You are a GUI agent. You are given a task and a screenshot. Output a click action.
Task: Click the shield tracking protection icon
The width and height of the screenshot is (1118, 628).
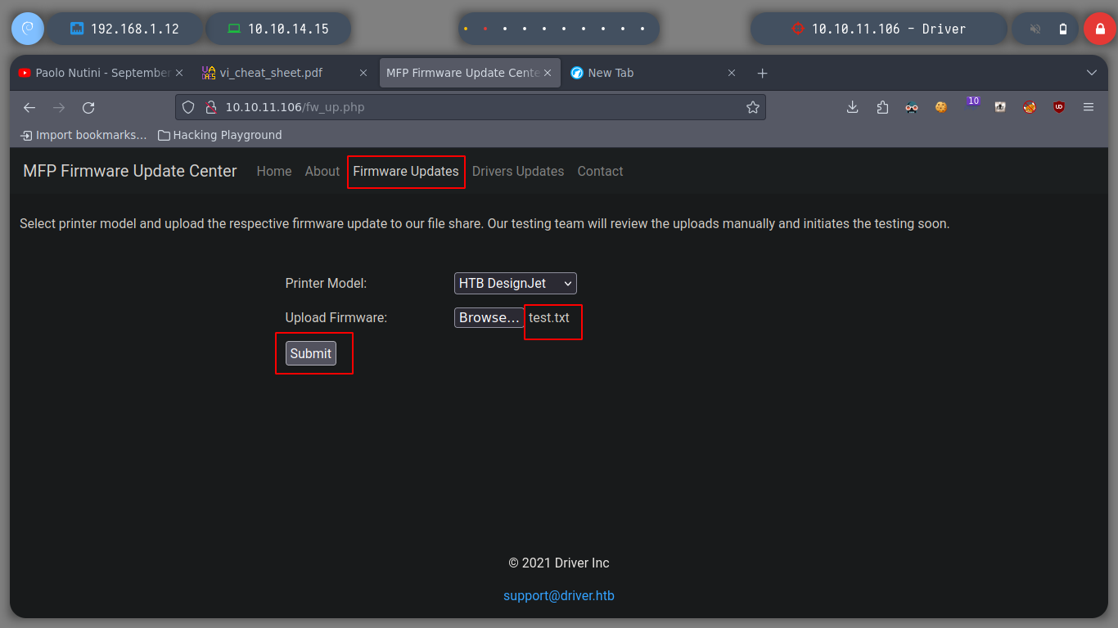click(x=188, y=107)
